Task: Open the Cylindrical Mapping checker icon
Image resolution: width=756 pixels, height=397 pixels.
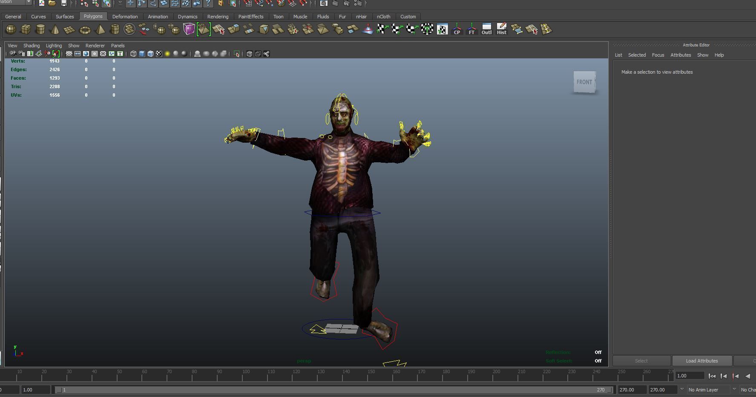Action: pyautogui.click(x=397, y=29)
